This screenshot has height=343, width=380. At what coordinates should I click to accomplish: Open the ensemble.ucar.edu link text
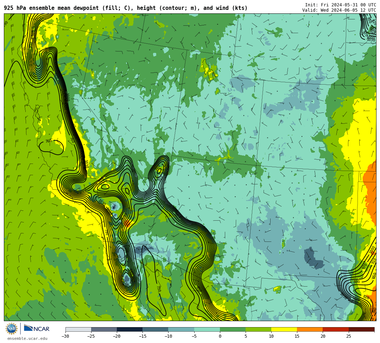[27, 339]
